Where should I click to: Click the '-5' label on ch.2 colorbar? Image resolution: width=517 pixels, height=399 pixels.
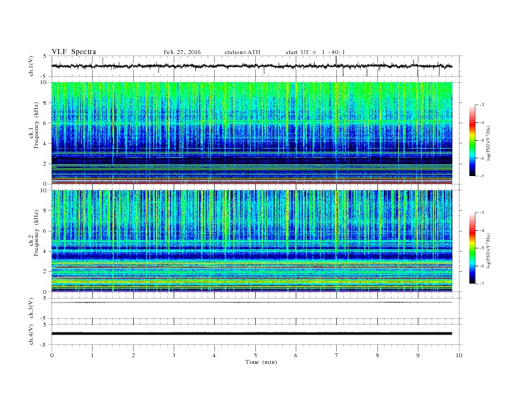[482, 248]
